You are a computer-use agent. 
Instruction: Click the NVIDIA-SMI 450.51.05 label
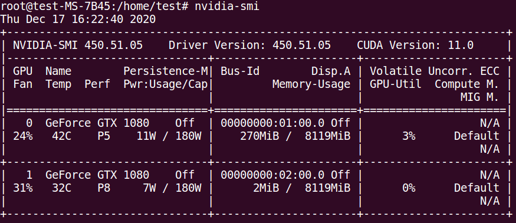(x=78, y=45)
